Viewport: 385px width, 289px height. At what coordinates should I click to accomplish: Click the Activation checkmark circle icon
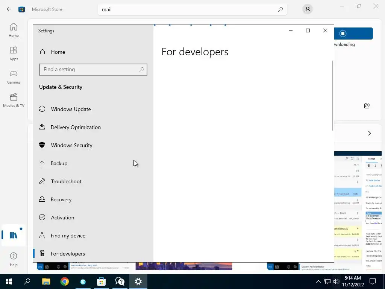click(x=42, y=217)
